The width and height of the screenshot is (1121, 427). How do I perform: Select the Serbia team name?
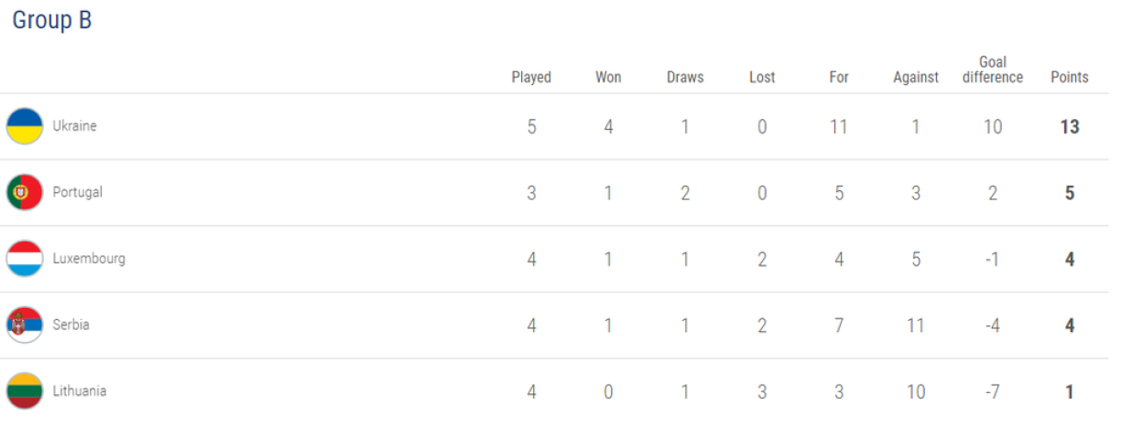pos(71,325)
